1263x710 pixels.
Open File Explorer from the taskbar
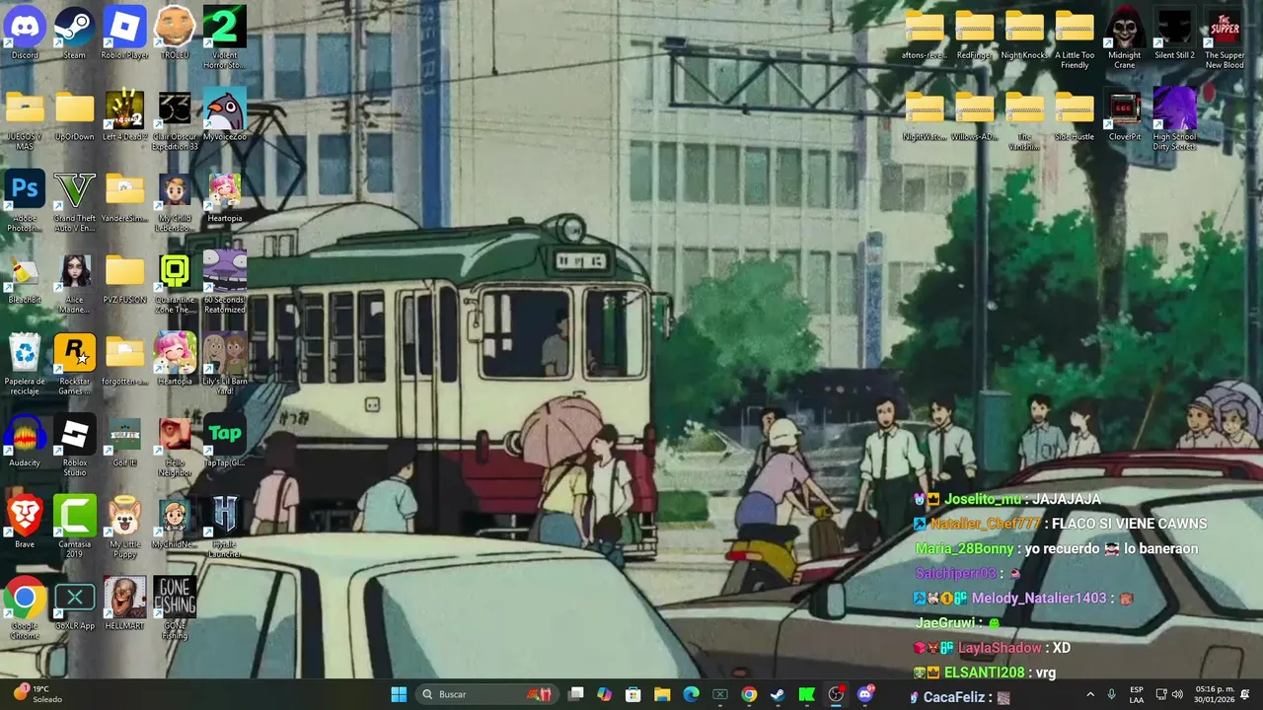click(662, 694)
